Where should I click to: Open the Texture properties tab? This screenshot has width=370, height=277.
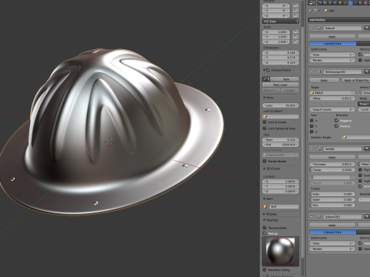coord(366,3)
